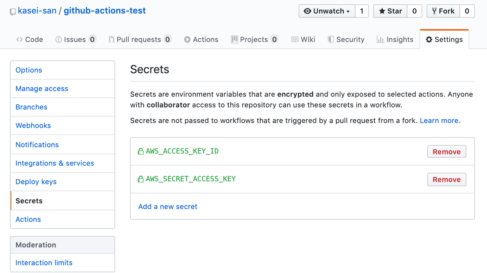Click the Settings gear icon

click(x=429, y=39)
